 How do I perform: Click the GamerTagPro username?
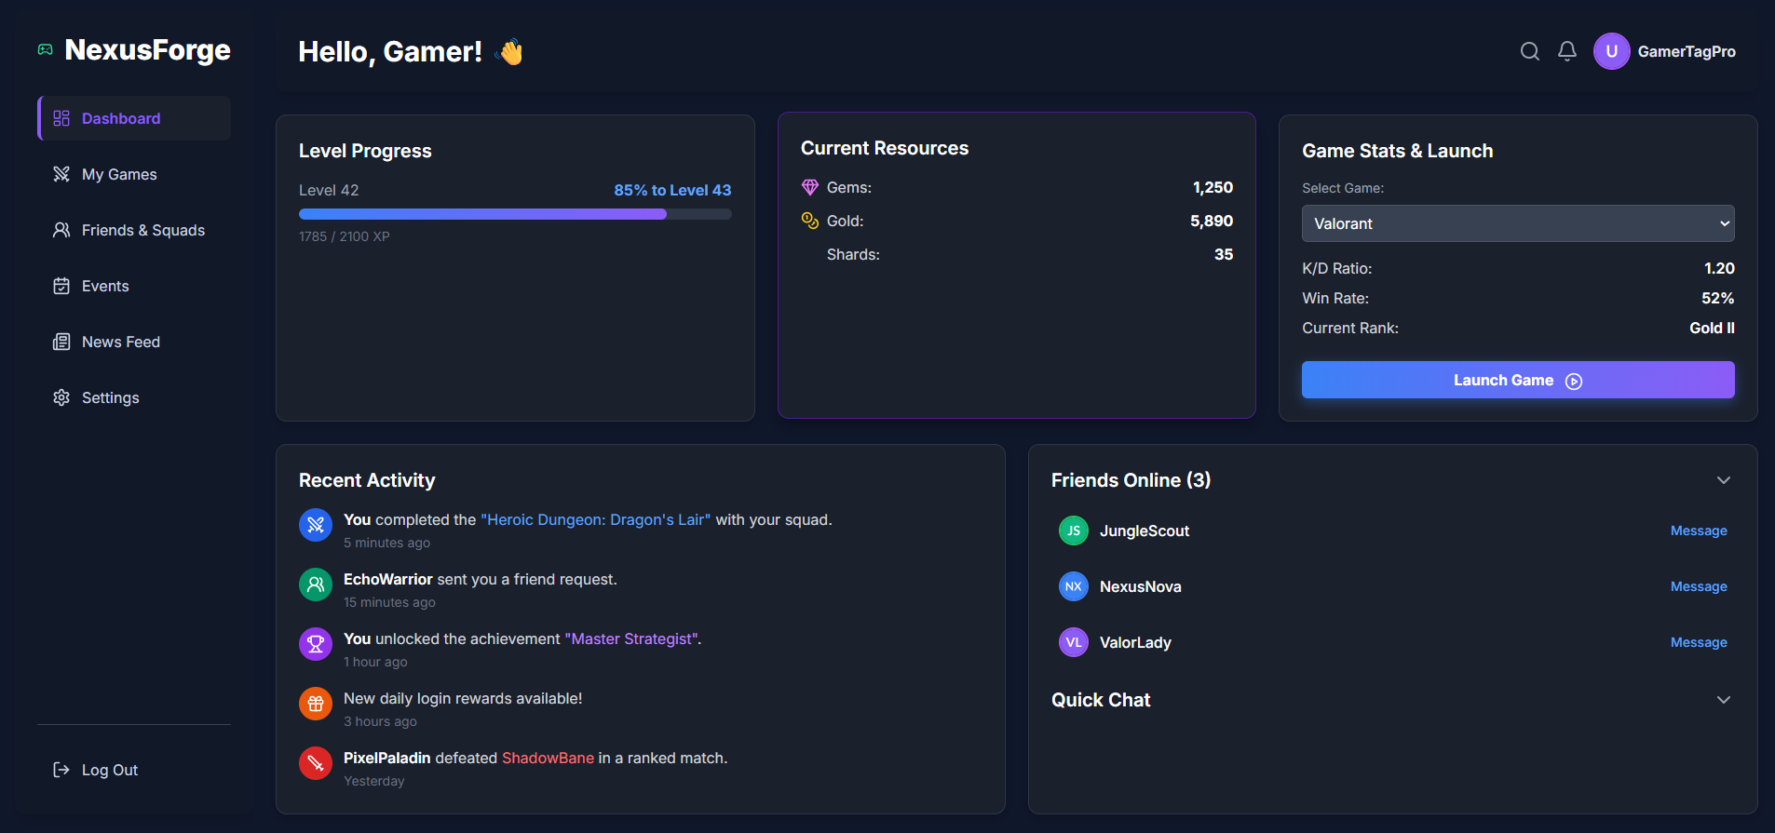pos(1687,51)
